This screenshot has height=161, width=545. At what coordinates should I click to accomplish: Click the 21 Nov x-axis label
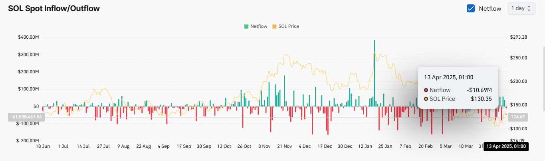pos(284,146)
